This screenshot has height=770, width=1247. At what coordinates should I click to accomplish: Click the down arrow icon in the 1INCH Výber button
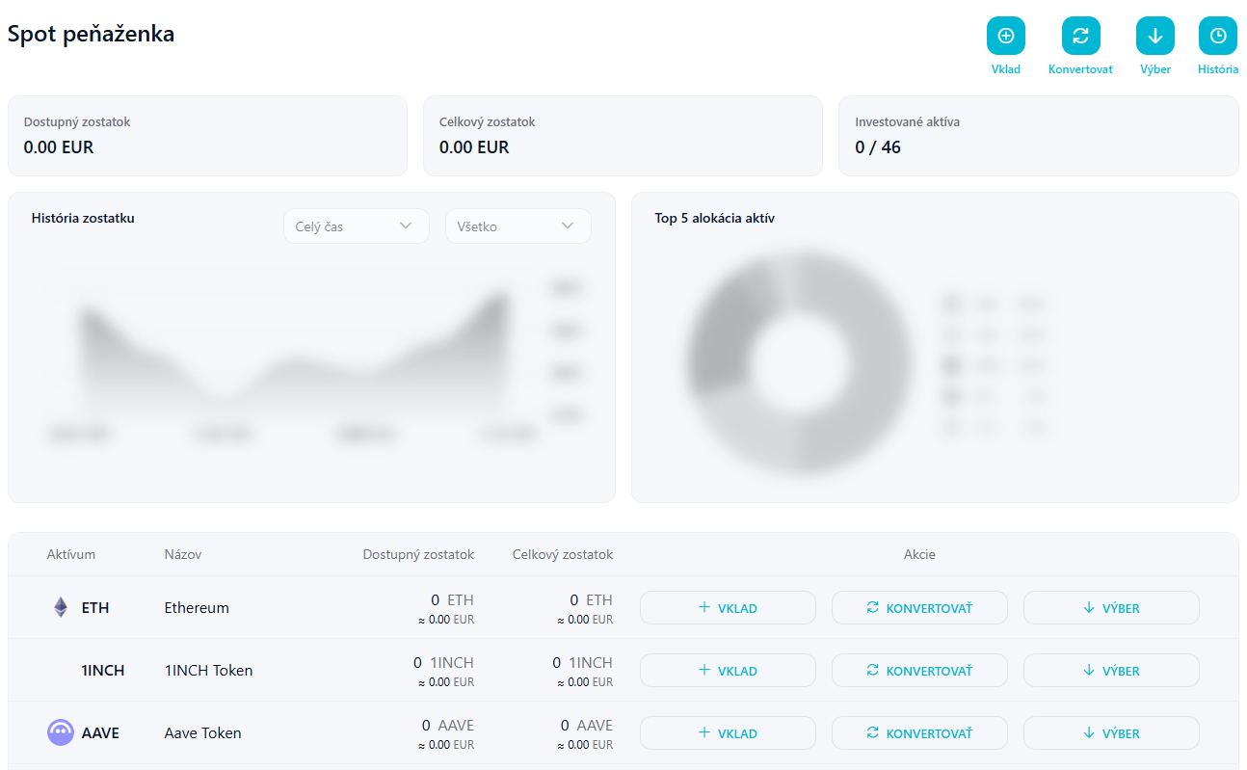1089,670
